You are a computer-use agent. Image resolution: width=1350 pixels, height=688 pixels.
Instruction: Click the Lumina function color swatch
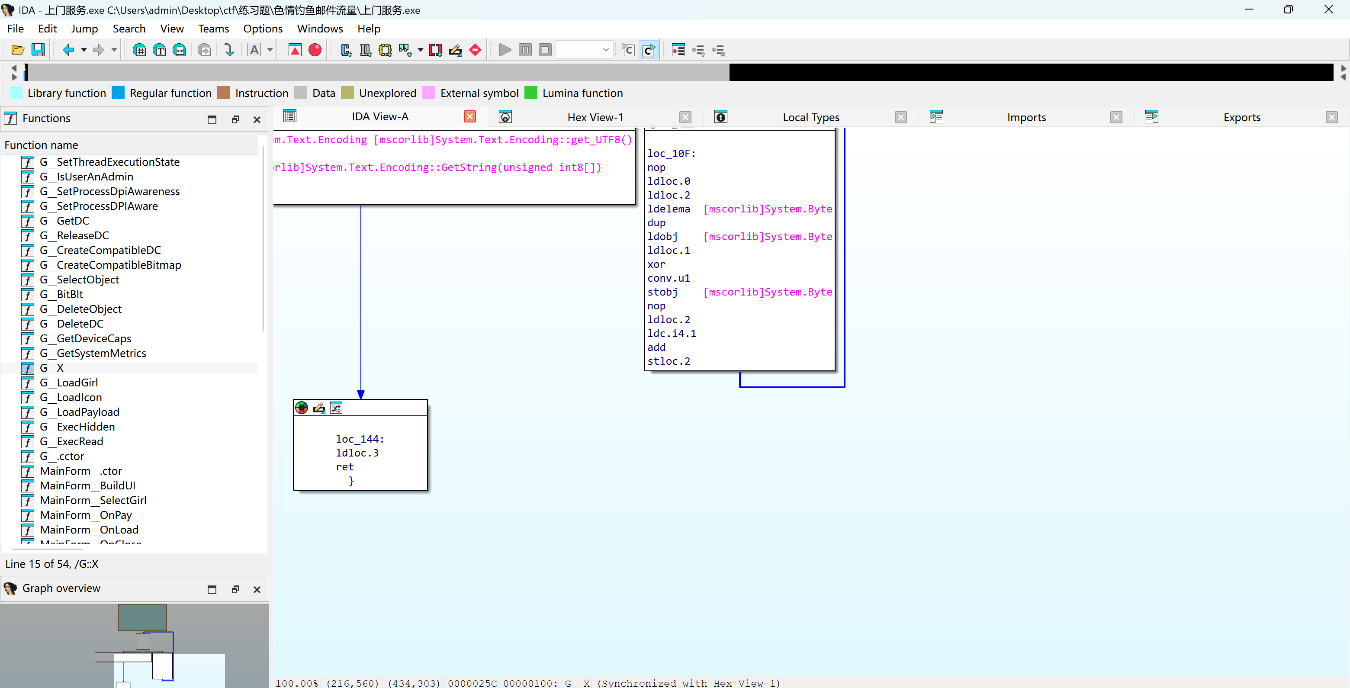click(x=531, y=93)
